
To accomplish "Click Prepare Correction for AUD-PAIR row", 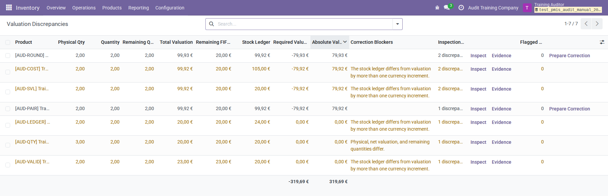I will point(569,109).
